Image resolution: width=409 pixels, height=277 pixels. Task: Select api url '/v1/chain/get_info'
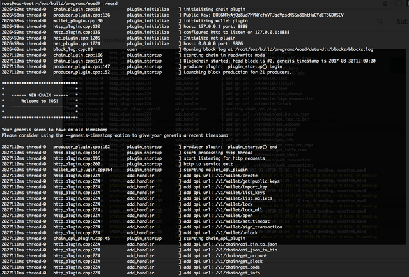238,273
